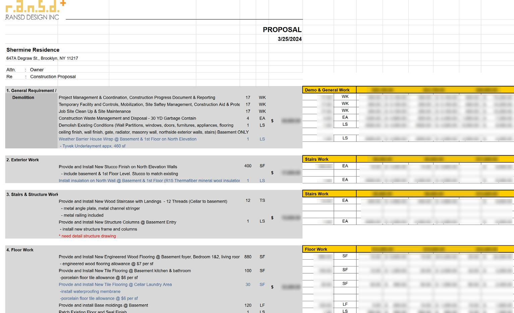Click the Demolish Existing Conditions line item
514x313 pixels.
coord(146,125)
